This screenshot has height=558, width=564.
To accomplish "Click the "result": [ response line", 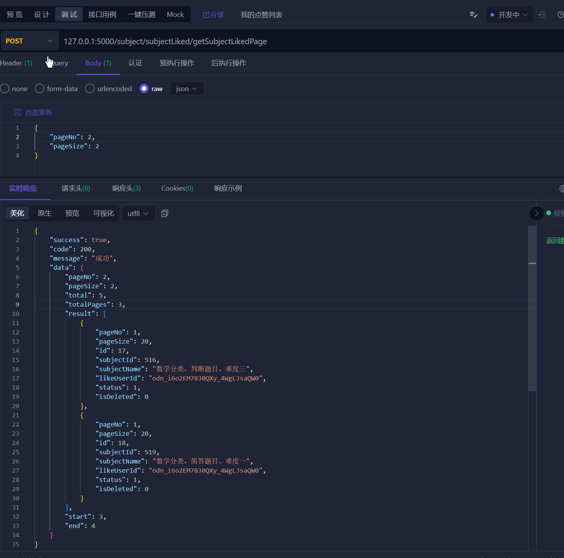I will (x=86, y=314).
